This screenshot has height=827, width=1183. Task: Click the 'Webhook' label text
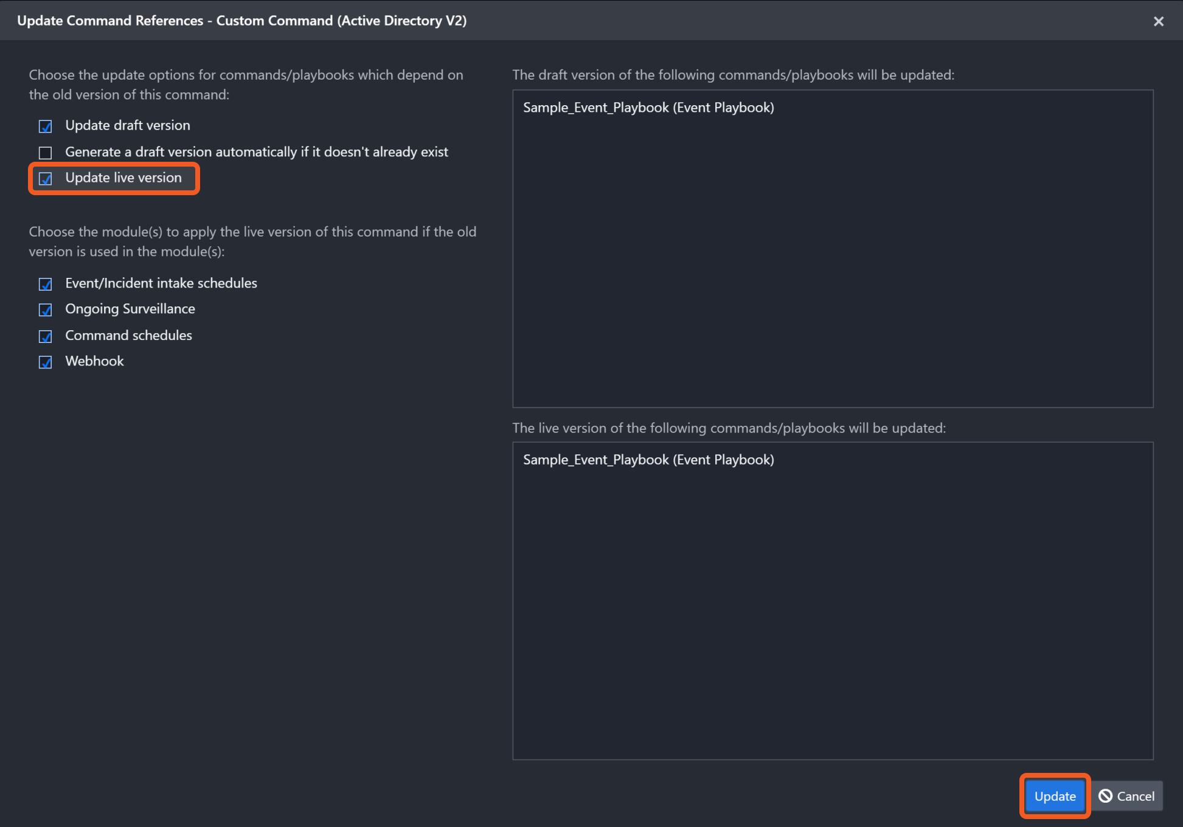[x=94, y=361]
